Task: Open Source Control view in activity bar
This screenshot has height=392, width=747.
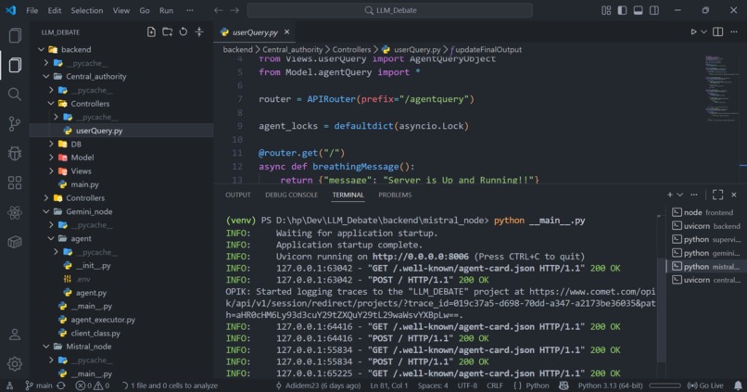Action: (x=15, y=124)
